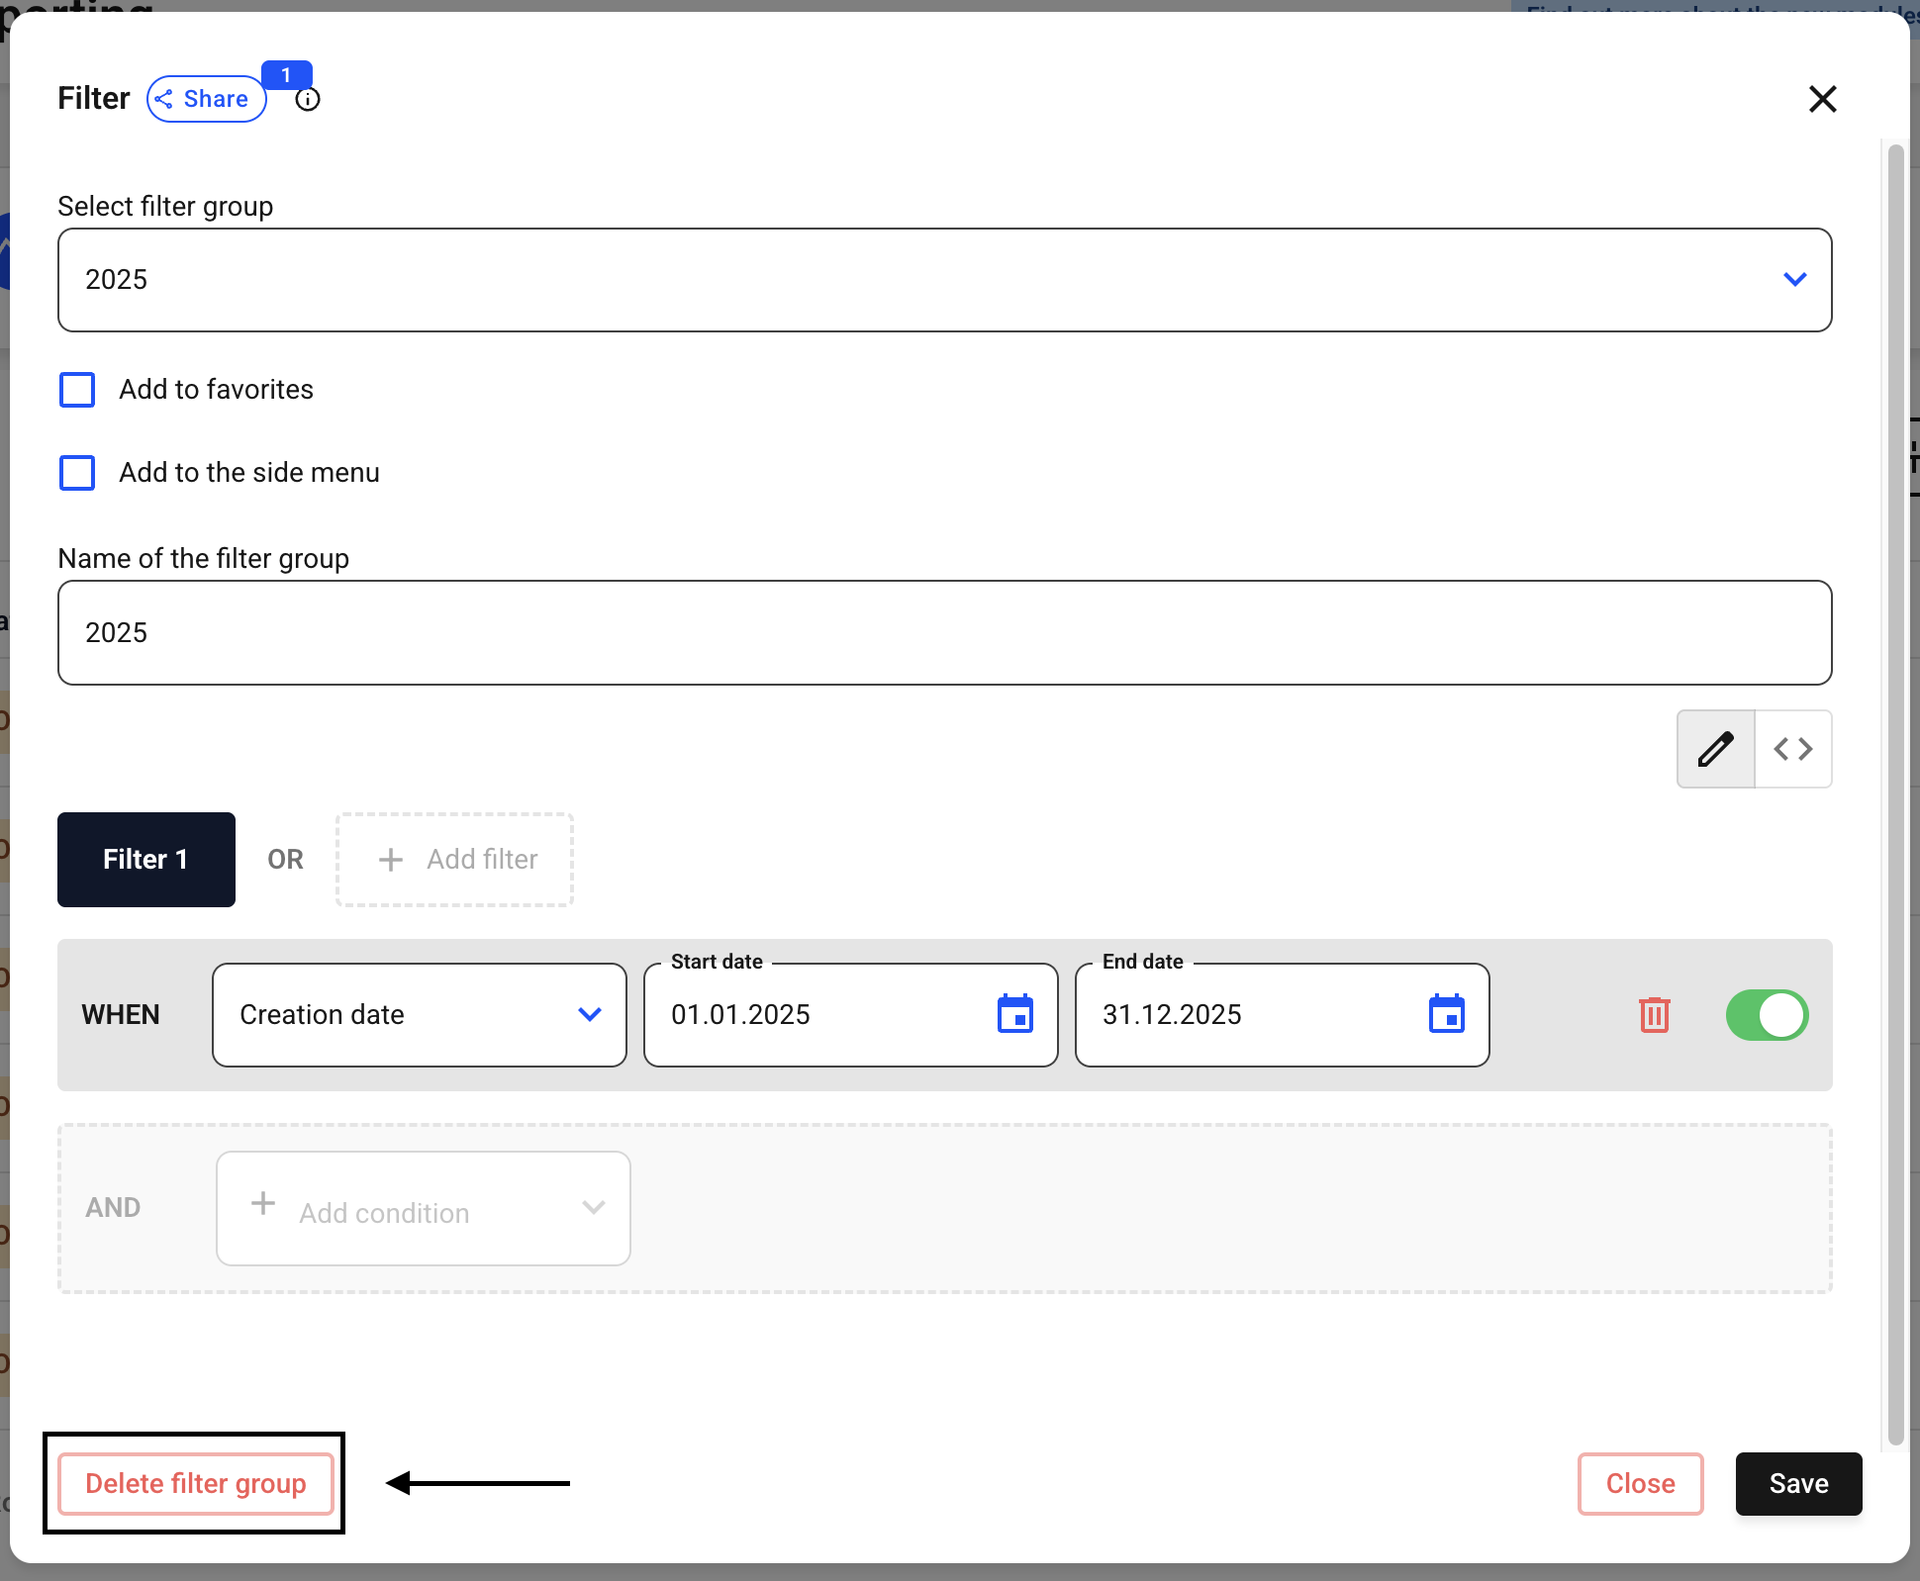
Task: Open the Start date calendar picker
Action: click(1015, 1014)
